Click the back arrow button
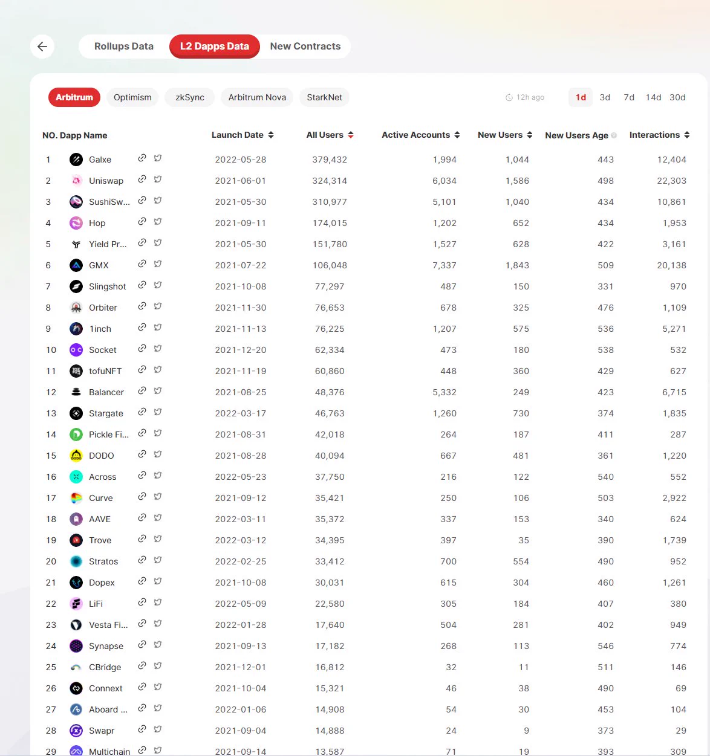The width and height of the screenshot is (710, 756). tap(42, 47)
